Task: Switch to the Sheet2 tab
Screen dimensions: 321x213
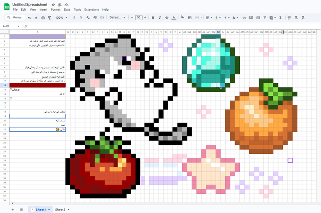Action: (x=60, y=210)
